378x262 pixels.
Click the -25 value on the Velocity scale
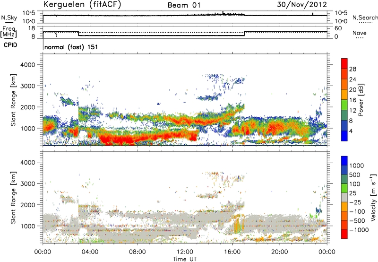coord(356,202)
